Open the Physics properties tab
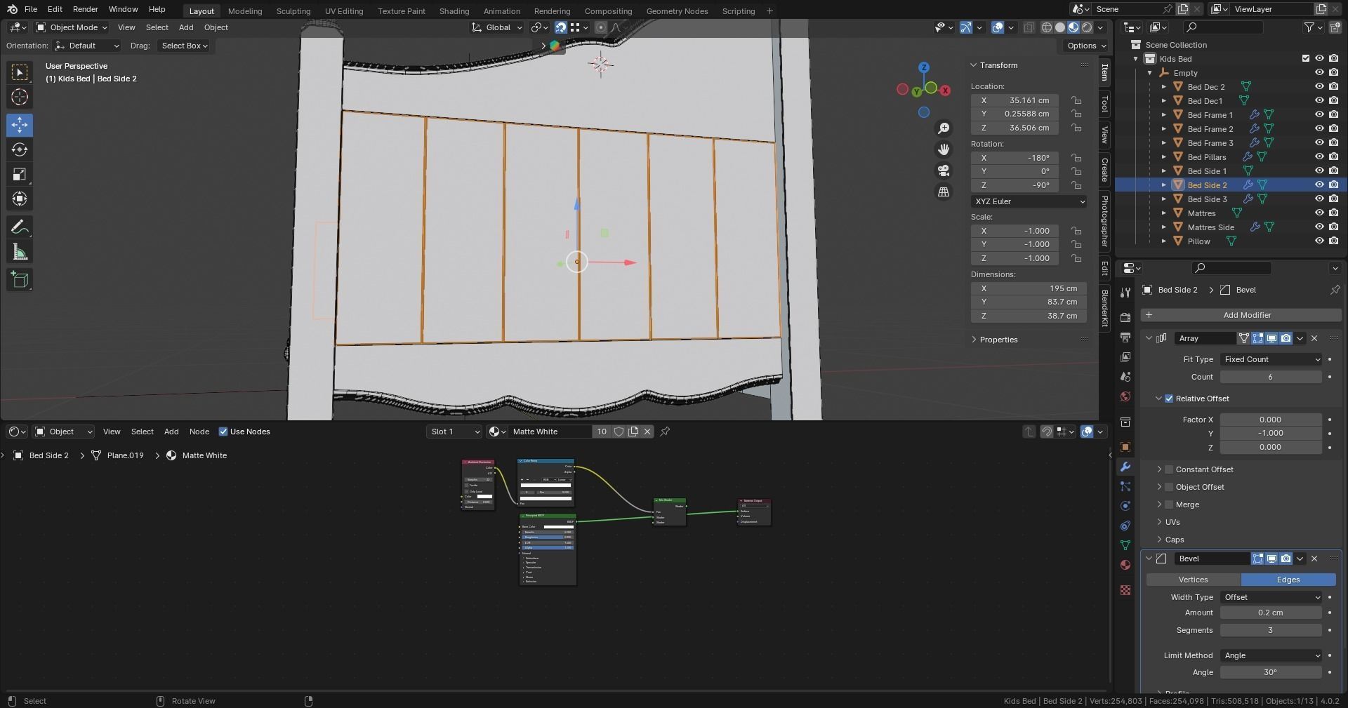Viewport: 1348px width, 708px height. (1125, 506)
